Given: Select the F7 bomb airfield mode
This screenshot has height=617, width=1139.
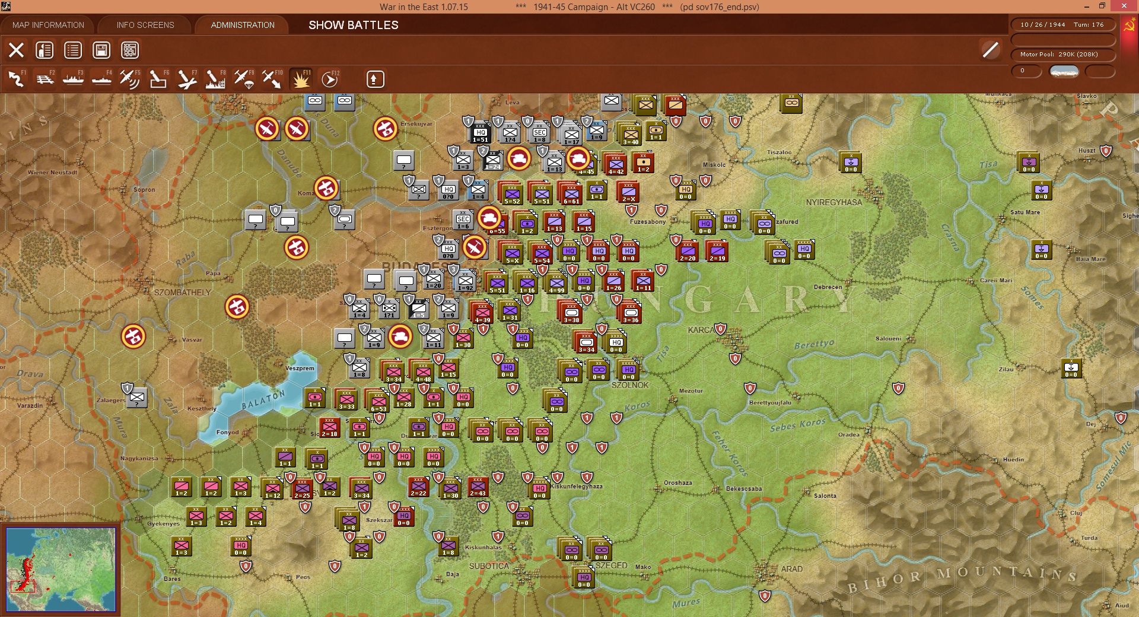Looking at the screenshot, I should point(187,79).
